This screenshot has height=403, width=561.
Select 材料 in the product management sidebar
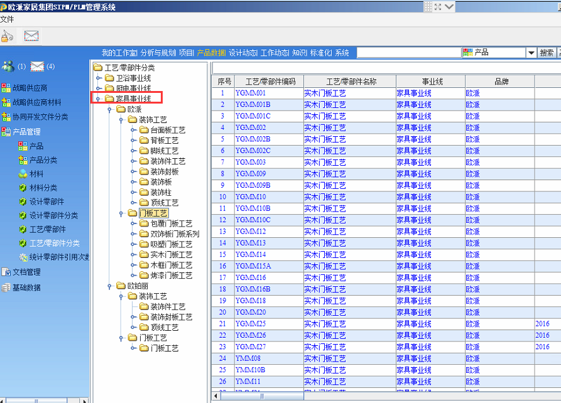coord(36,174)
